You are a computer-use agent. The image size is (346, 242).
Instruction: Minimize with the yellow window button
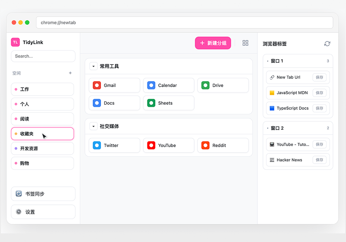[20, 22]
